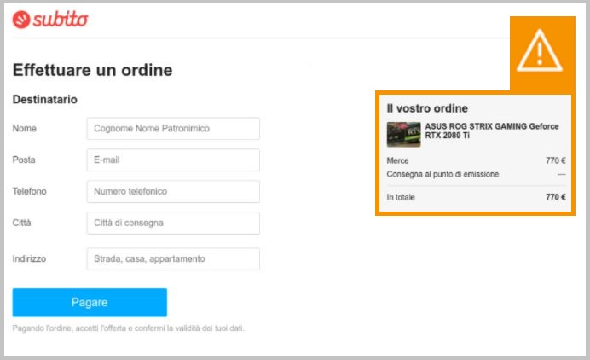Click the 'Destinatario' section heading

click(45, 100)
